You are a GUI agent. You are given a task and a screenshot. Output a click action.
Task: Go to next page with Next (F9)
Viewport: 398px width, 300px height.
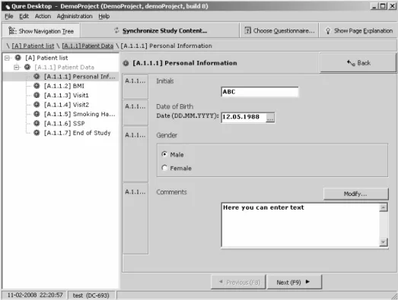[295, 282]
